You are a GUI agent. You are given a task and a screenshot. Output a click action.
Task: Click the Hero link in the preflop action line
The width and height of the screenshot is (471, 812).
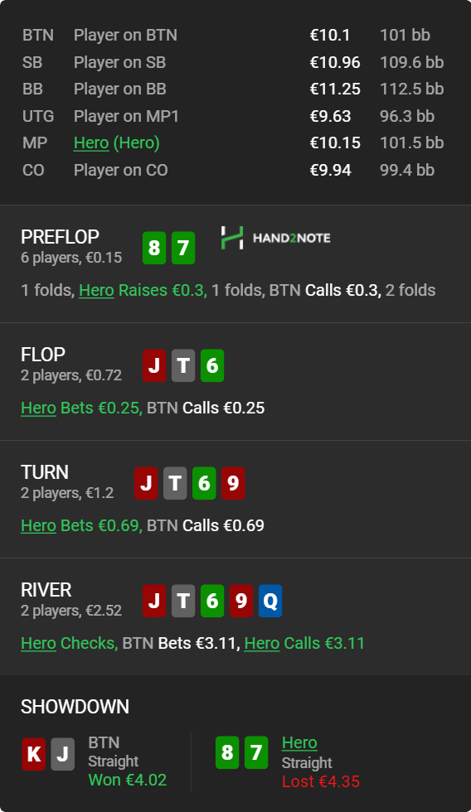[x=96, y=290]
